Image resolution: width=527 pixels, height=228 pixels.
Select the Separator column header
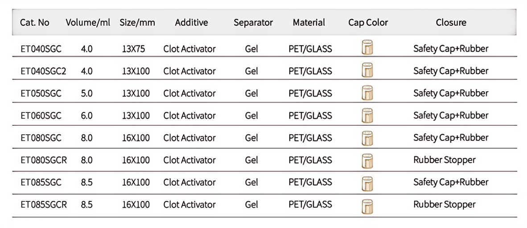[253, 22]
